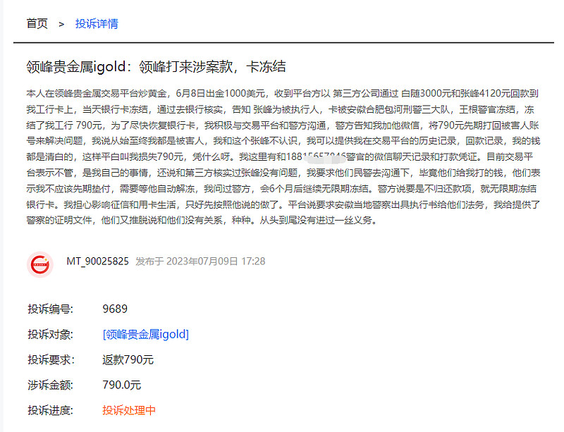Screen dimensions: 564x432
Task: Click complaint number value 9689
Action: 115,309
